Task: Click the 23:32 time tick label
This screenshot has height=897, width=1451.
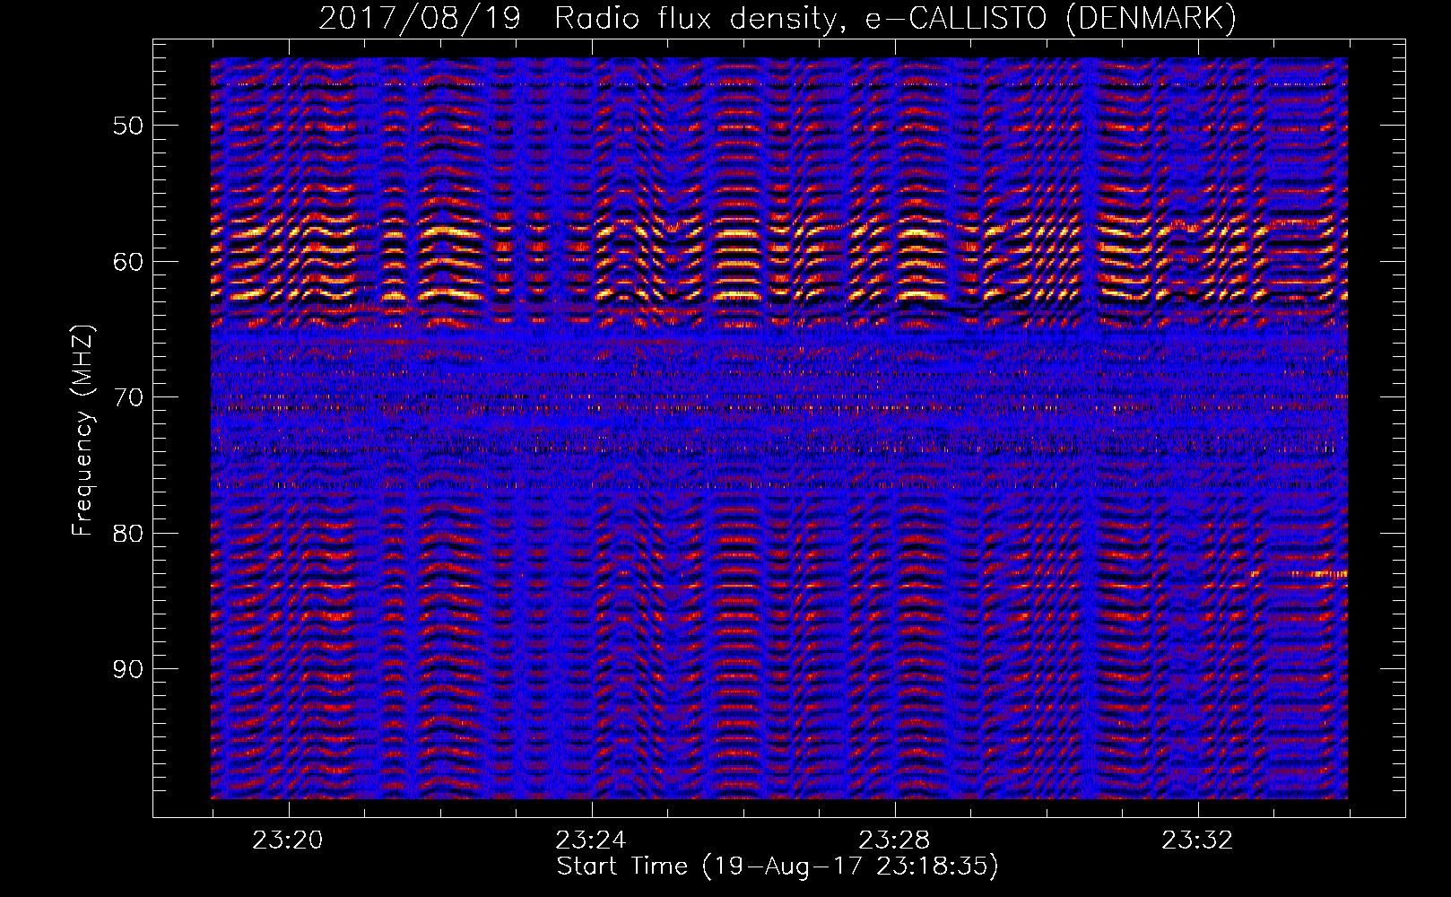Action: click(x=1197, y=840)
